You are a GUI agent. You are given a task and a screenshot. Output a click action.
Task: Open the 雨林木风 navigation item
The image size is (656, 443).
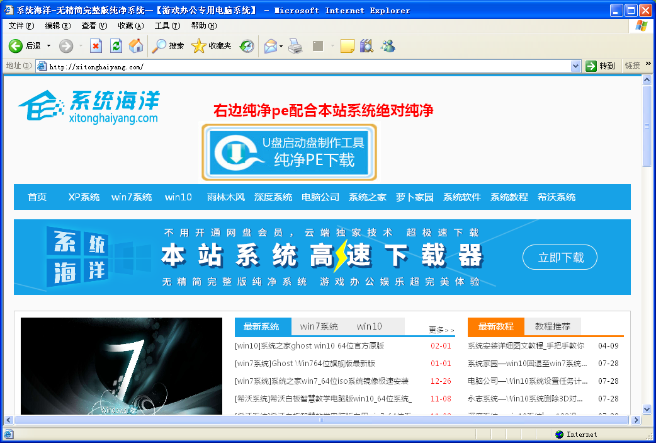point(226,197)
